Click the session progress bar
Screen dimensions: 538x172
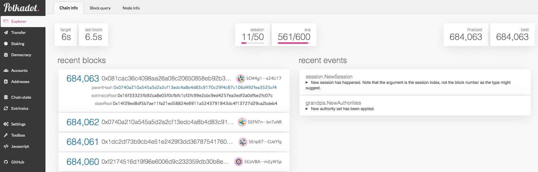pos(252,43)
